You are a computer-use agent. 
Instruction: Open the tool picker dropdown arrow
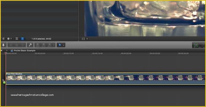click(64, 45)
